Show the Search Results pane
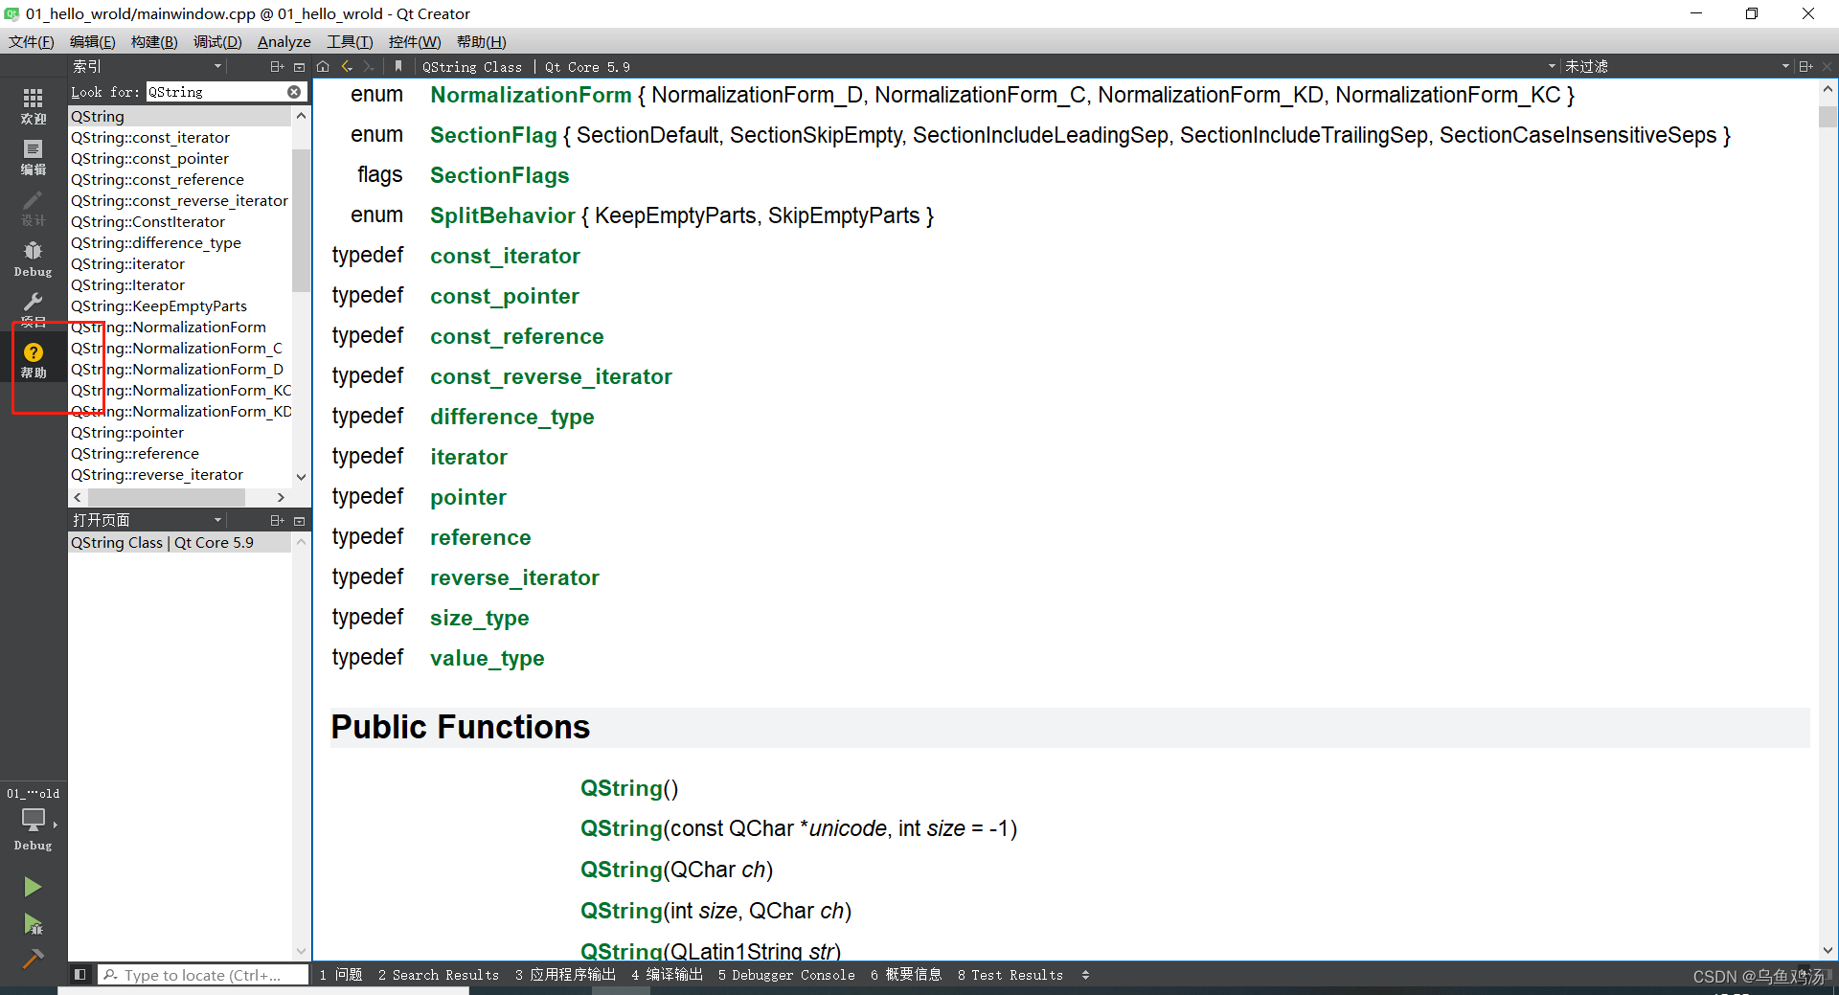The width and height of the screenshot is (1839, 995). tap(439, 975)
